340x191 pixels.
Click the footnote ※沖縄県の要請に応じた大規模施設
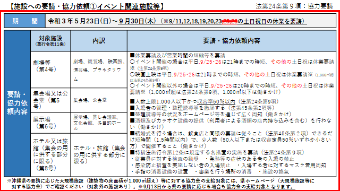(x=160, y=184)
